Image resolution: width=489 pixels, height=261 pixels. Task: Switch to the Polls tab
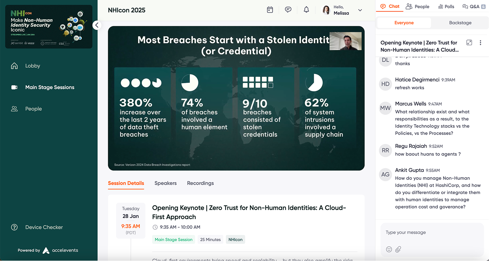coord(446,6)
